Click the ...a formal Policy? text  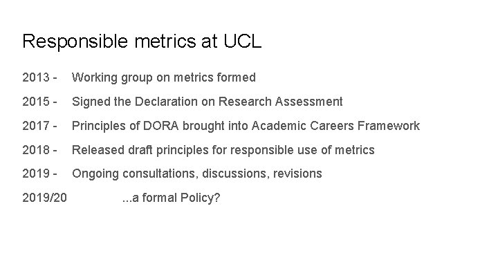(x=172, y=198)
